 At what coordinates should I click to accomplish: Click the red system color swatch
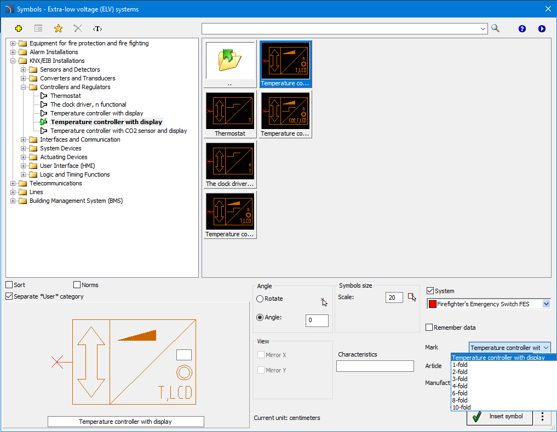point(432,304)
